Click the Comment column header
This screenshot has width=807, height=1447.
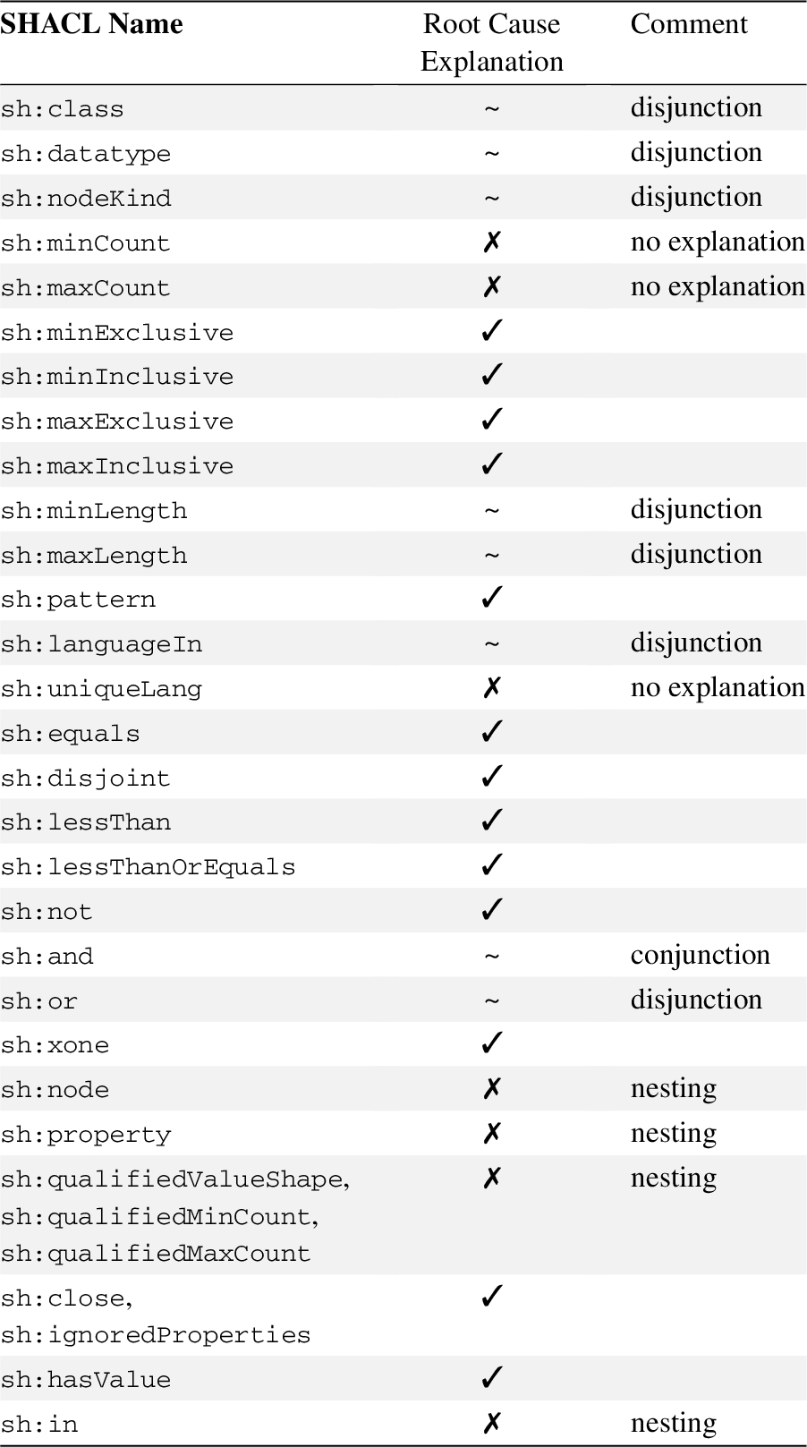pyautogui.click(x=689, y=23)
